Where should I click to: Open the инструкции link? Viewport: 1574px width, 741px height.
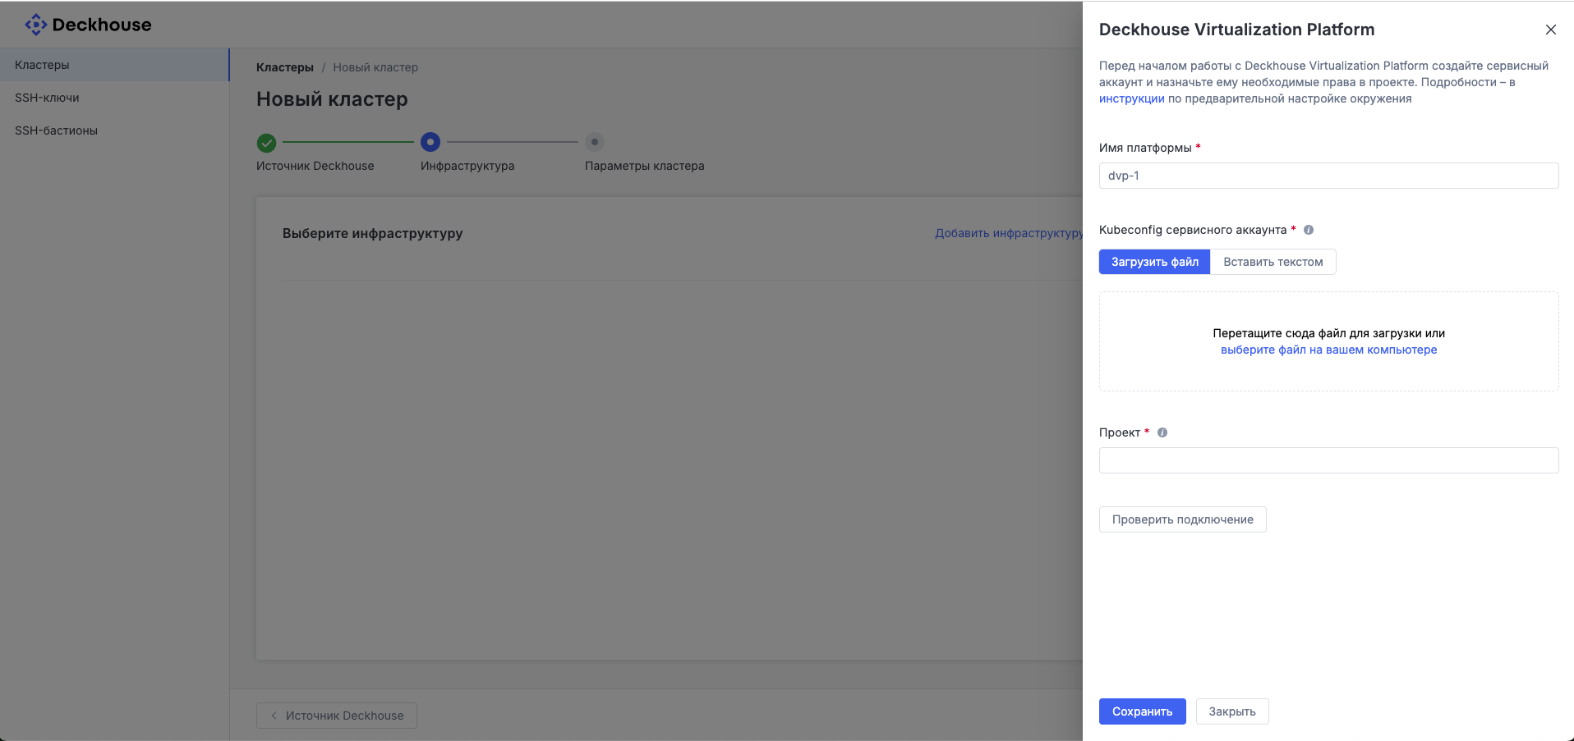(1132, 98)
